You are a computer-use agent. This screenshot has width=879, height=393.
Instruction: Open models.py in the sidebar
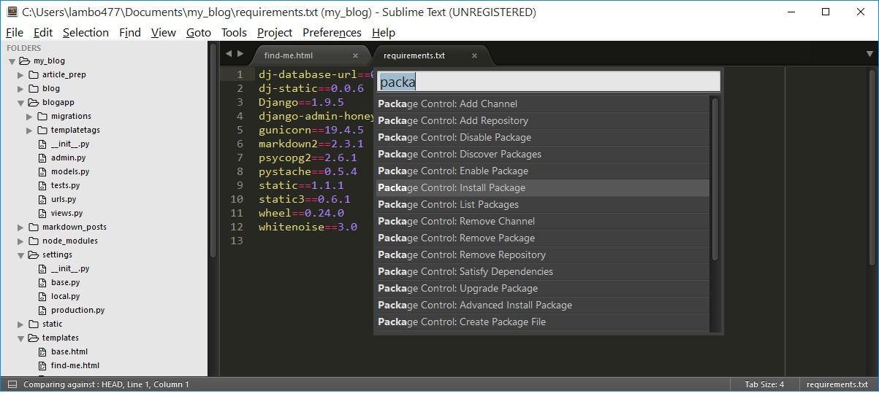click(70, 171)
